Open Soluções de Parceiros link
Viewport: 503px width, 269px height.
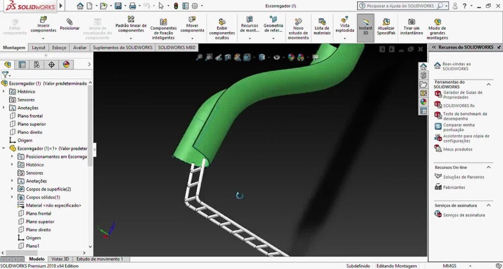464,176
